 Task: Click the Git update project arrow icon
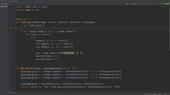coord(152,4)
